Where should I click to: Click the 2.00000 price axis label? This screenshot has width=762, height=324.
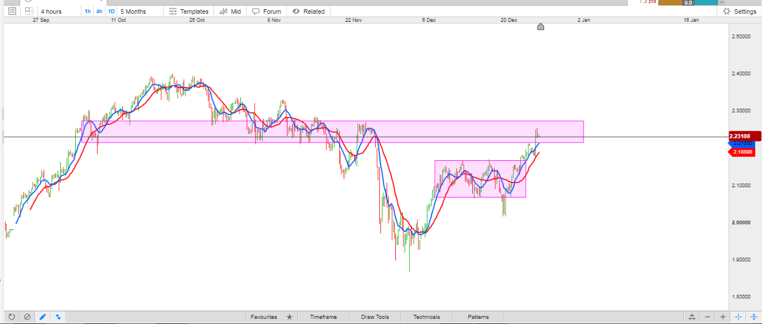pyautogui.click(x=741, y=222)
